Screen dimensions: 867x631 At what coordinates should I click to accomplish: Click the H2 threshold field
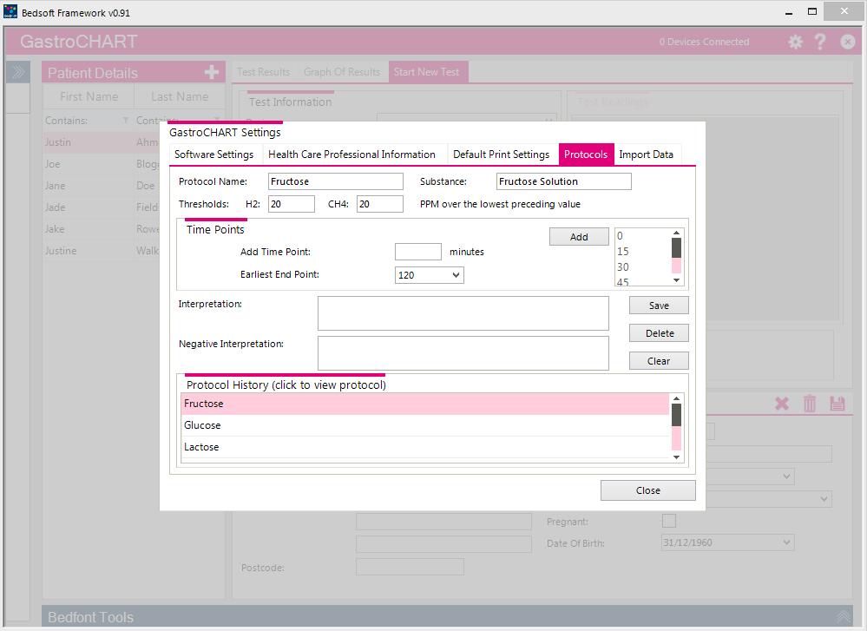click(x=292, y=203)
